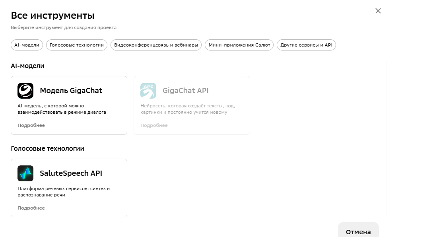Screen dimensions: 435x237
Task: Click the GigaChat model logo icon
Action: (x=25, y=91)
